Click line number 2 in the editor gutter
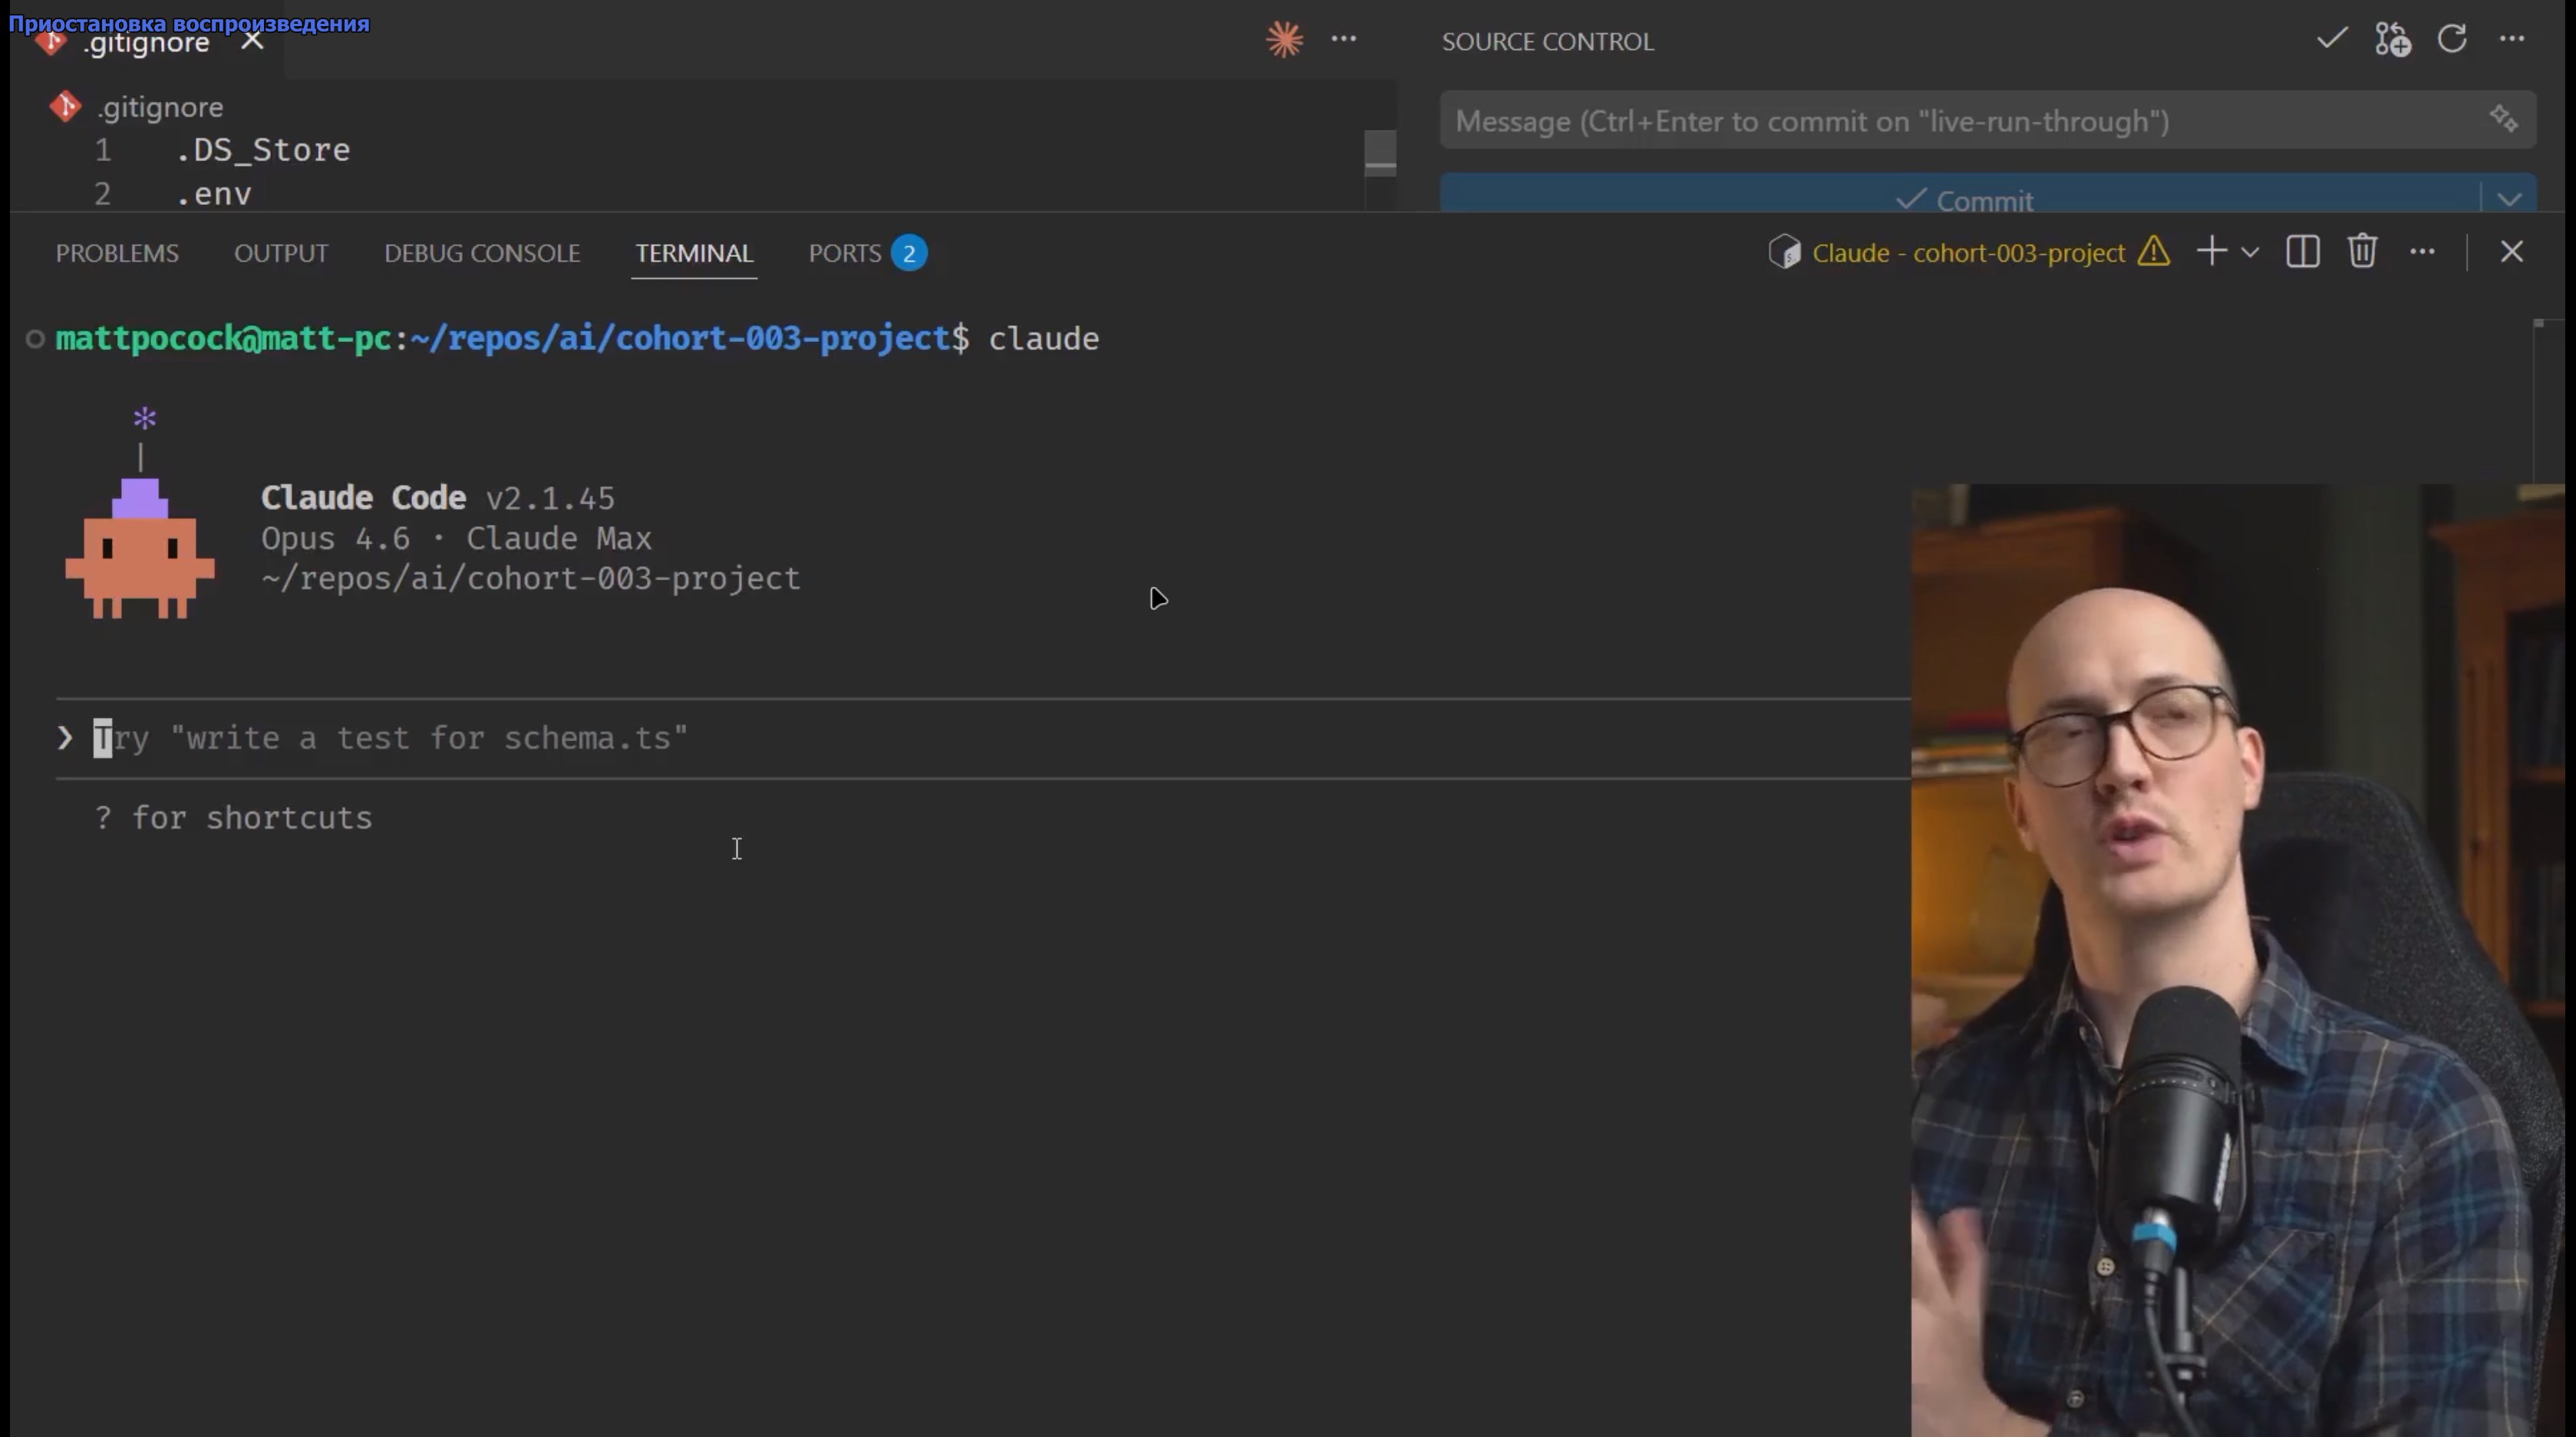The image size is (2576, 1437). pyautogui.click(x=102, y=194)
